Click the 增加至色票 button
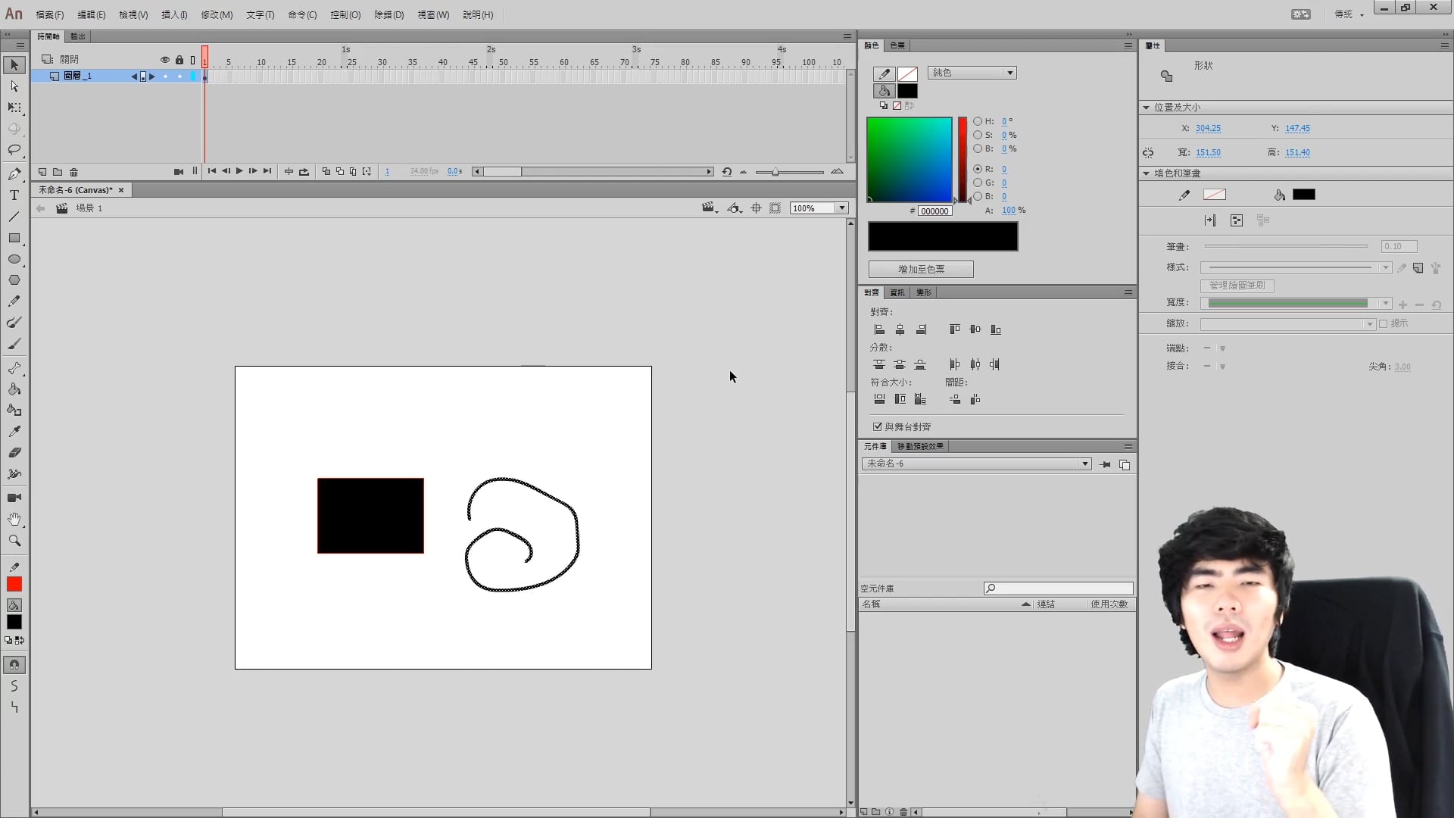1454x818 pixels. tap(920, 269)
